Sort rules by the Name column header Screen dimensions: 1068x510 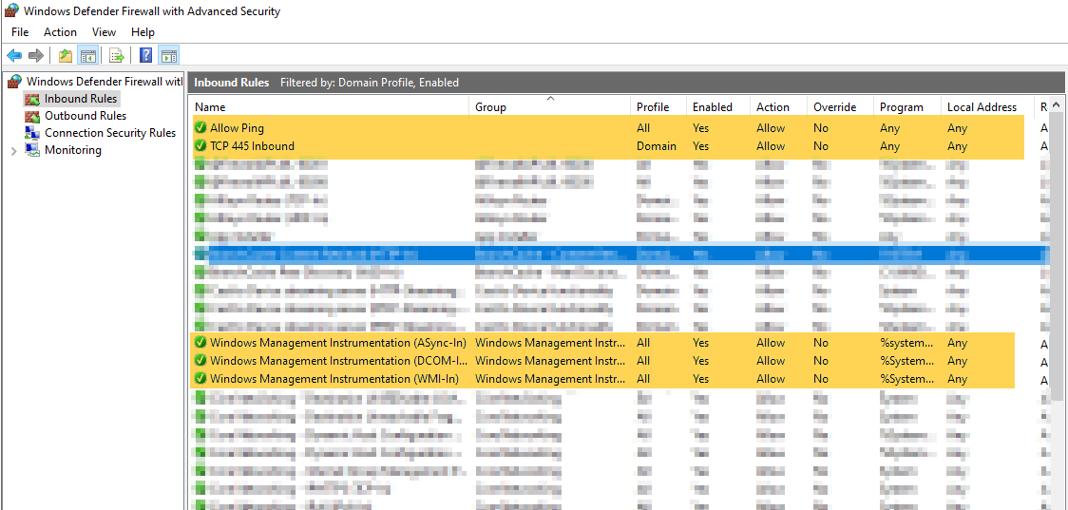(x=210, y=107)
